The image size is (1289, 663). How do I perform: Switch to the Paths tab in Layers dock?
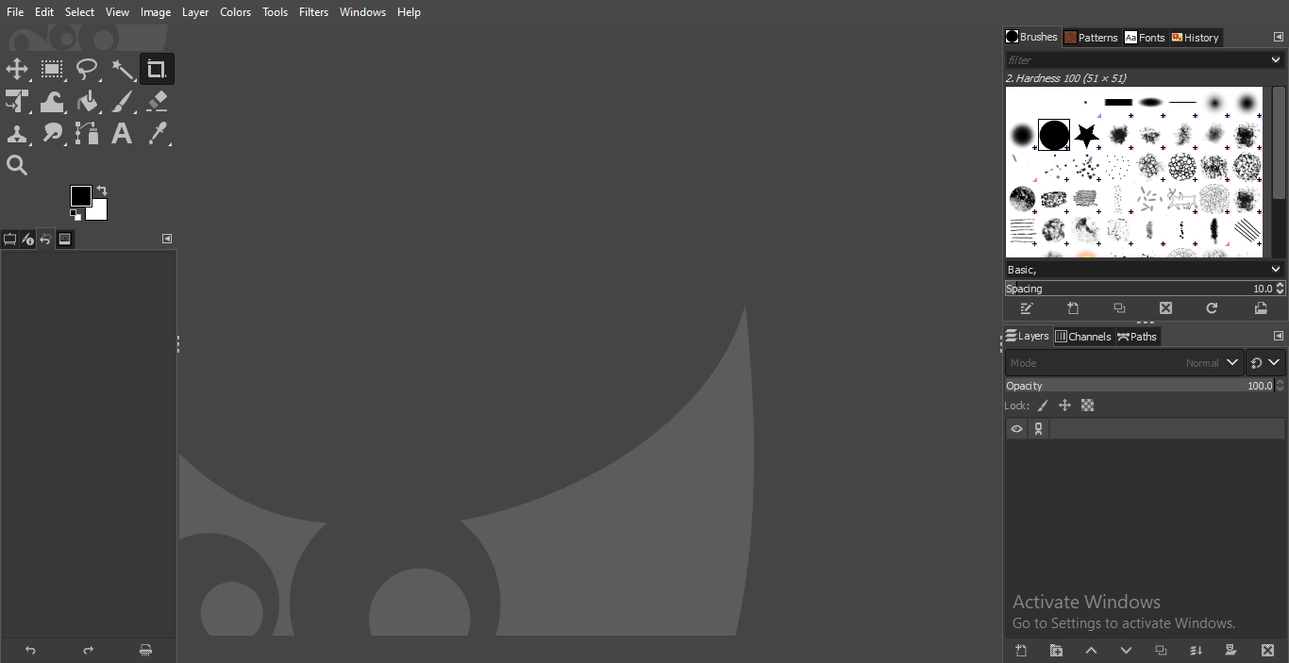click(x=1137, y=337)
